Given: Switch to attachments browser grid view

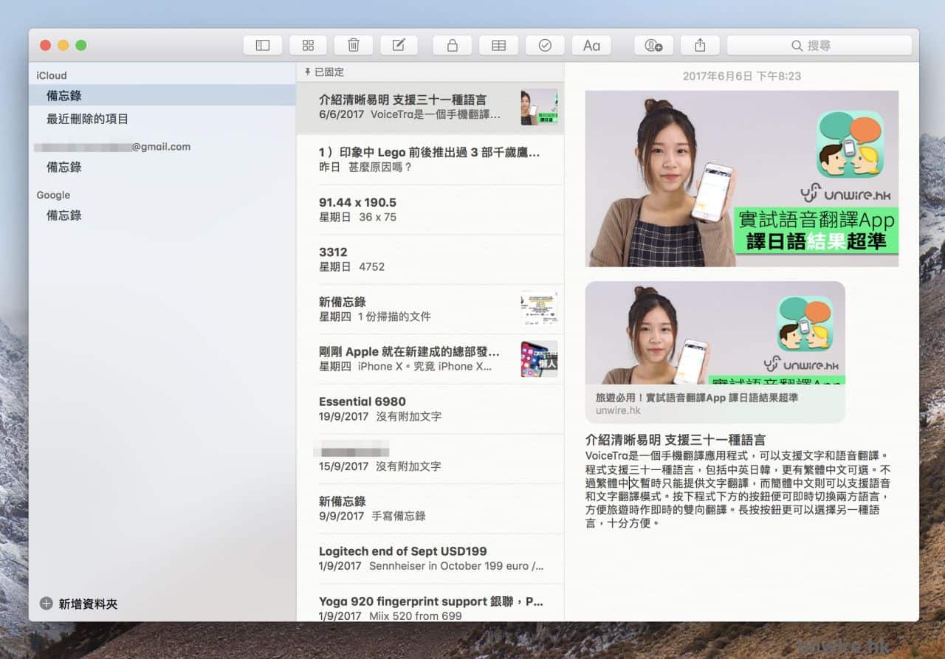Looking at the screenshot, I should point(309,46).
